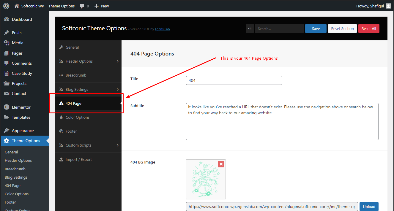The image size is (394, 211).
Task: Click the Appearance paintbrush icon
Action: click(x=7, y=131)
